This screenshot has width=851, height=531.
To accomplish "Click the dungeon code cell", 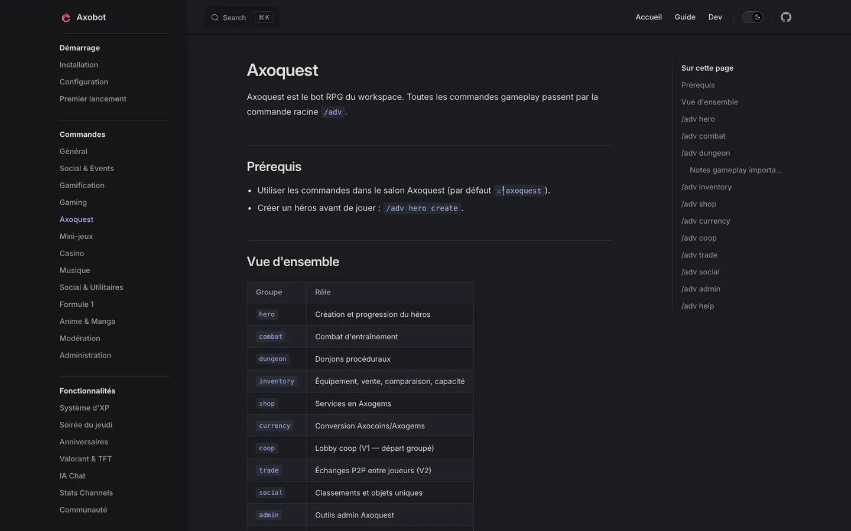I will (x=272, y=359).
